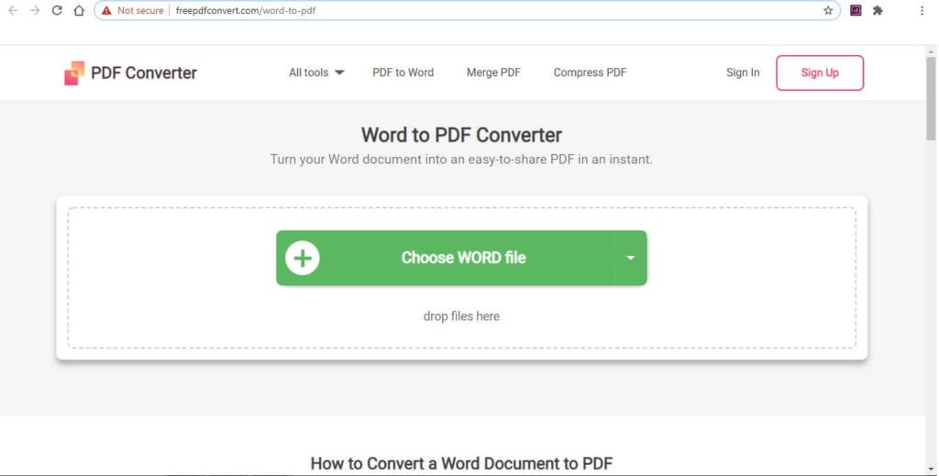Click the 'Word to PDF Converter' heading
Image resolution: width=939 pixels, height=476 pixels.
pos(461,135)
